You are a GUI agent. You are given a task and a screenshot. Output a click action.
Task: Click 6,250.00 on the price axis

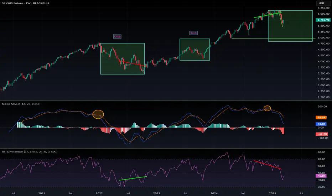[x=323, y=8]
